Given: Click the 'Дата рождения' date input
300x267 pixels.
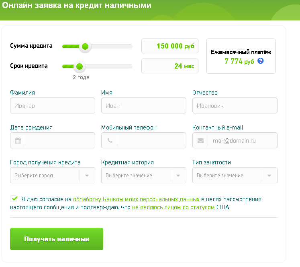Looking at the screenshot, I should point(59,141).
